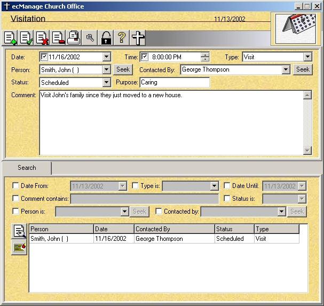This screenshot has height=306, width=324.
Task: Open the Date Until filter dropdown
Action: pos(302,186)
